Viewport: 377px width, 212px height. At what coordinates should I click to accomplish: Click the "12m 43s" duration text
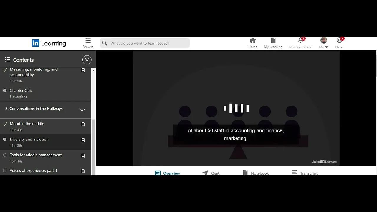click(x=16, y=130)
